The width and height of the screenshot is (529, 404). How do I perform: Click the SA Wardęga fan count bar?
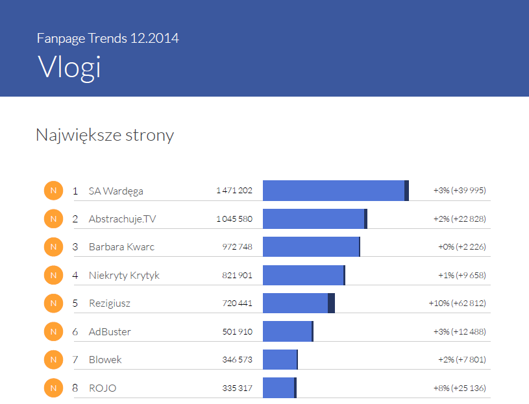tap(334, 191)
